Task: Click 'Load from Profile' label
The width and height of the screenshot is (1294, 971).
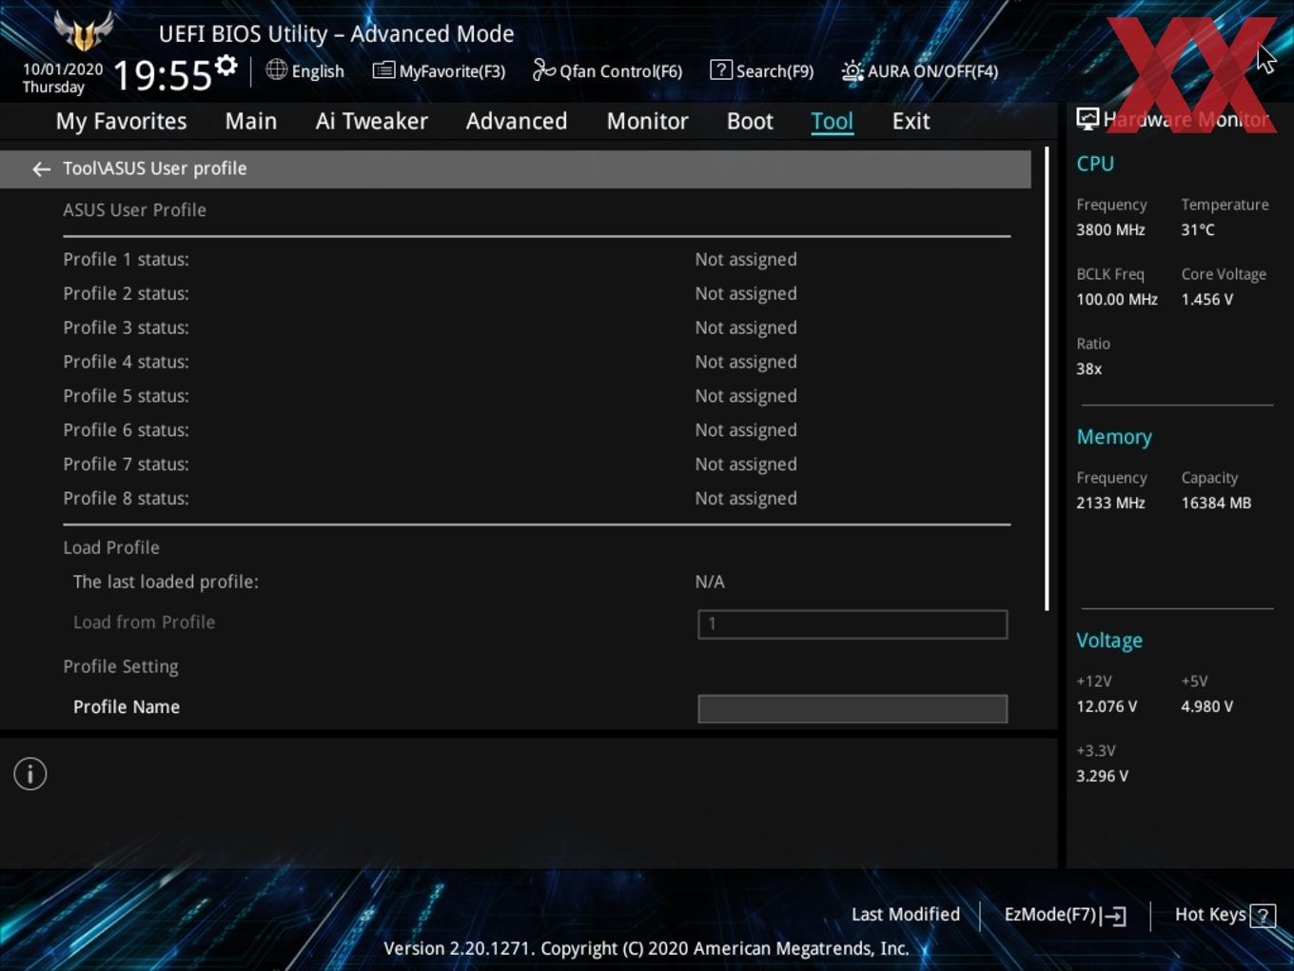Action: coord(144,623)
